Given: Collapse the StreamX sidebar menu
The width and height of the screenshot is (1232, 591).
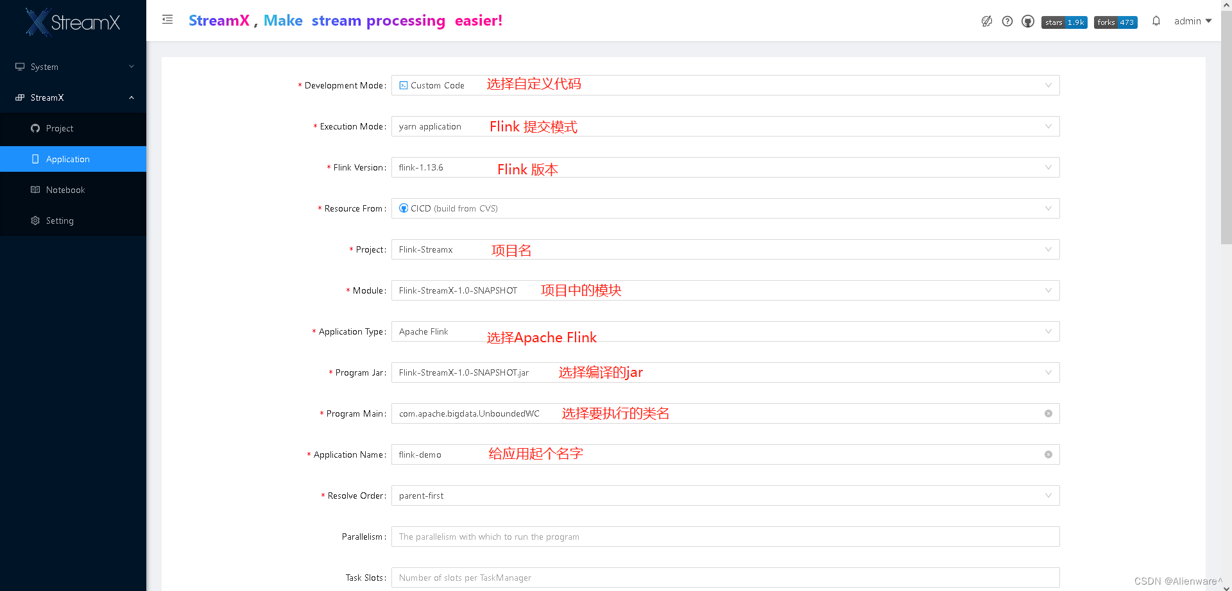Looking at the screenshot, I should 73,97.
